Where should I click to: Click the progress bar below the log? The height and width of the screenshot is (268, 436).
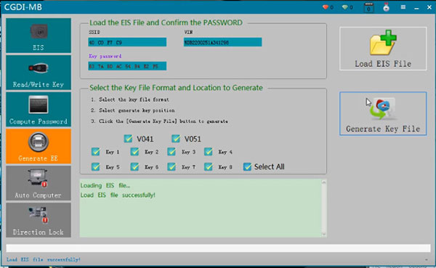point(218,248)
